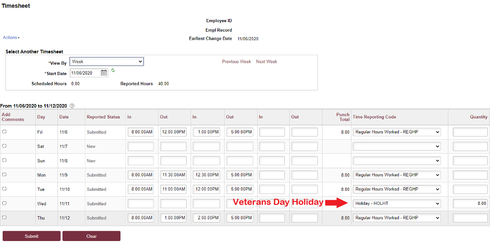Click Wednesday's first In field

pyautogui.click(x=141, y=203)
